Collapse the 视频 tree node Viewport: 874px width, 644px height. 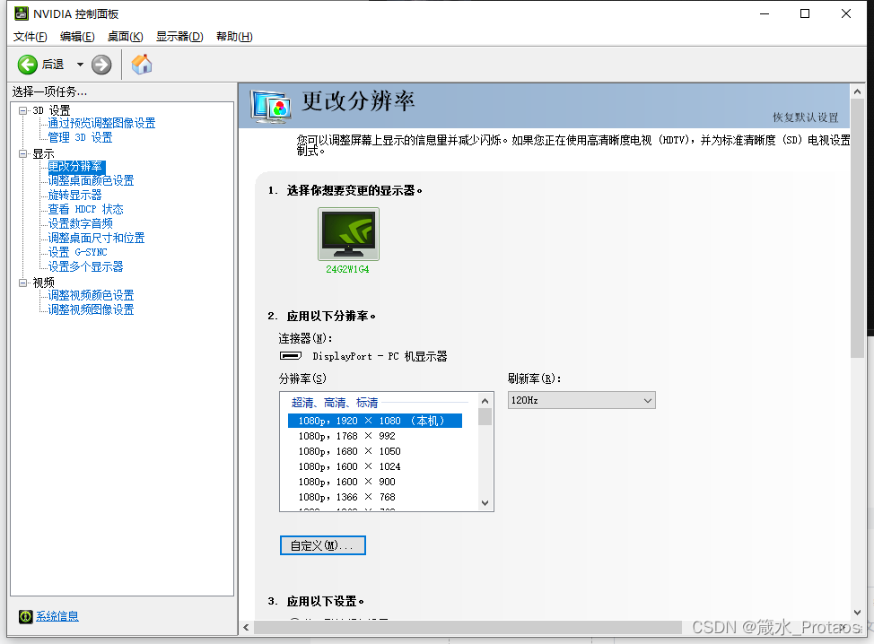(x=22, y=283)
